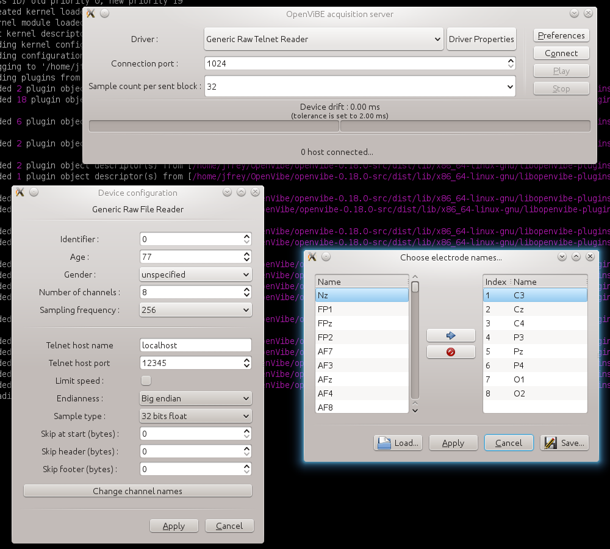Open the Endianness dropdown
This screenshot has height=549, width=610.
coord(195,398)
